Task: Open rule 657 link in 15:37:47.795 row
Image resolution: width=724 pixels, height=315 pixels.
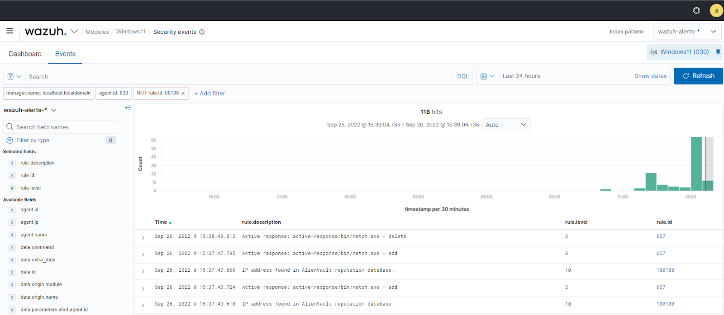Action: pyautogui.click(x=661, y=254)
